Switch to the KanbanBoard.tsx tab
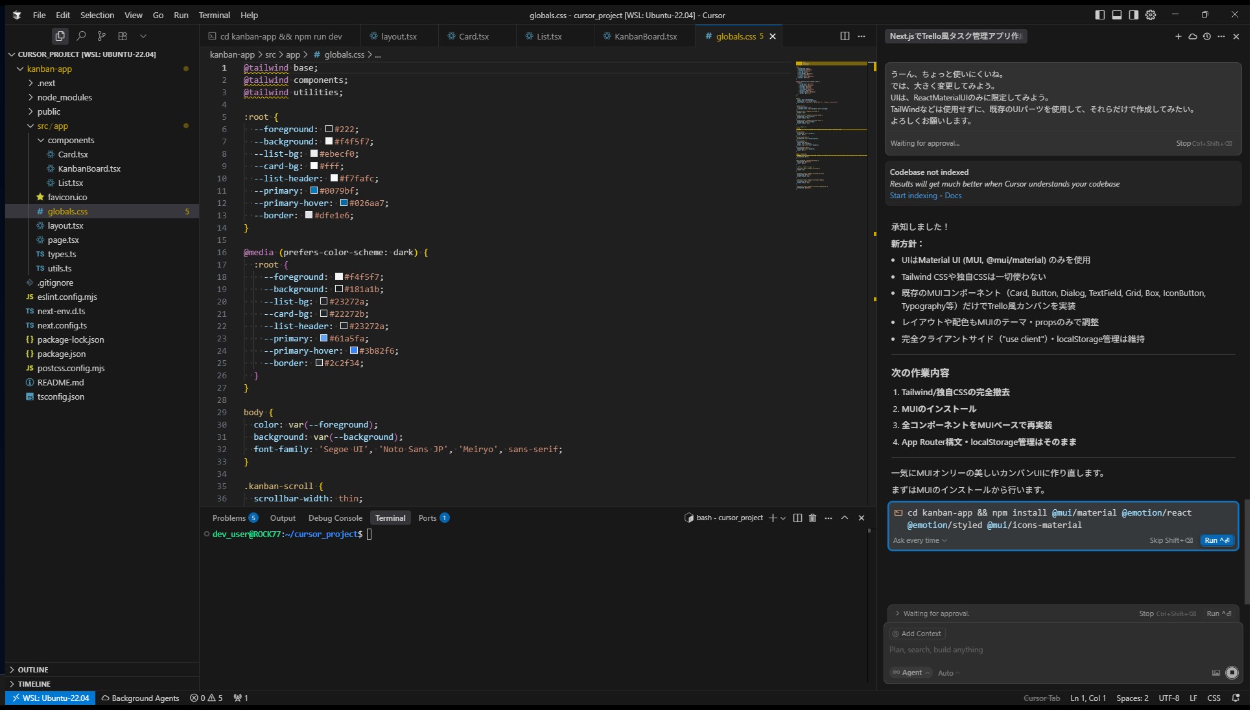The width and height of the screenshot is (1255, 710). [x=644, y=36]
